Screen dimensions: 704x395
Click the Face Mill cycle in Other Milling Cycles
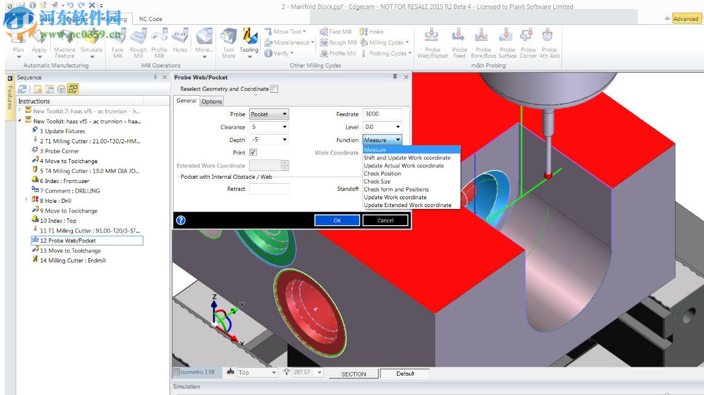pyautogui.click(x=335, y=31)
